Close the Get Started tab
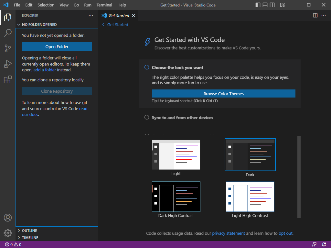 click(133, 15)
